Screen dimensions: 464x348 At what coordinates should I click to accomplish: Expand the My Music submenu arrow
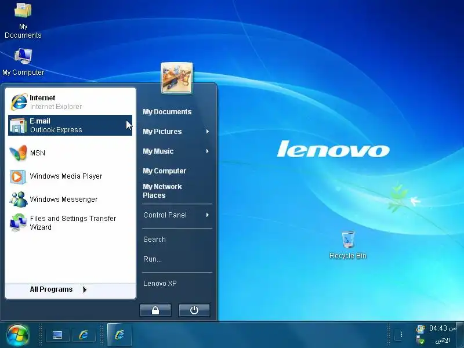[208, 151]
